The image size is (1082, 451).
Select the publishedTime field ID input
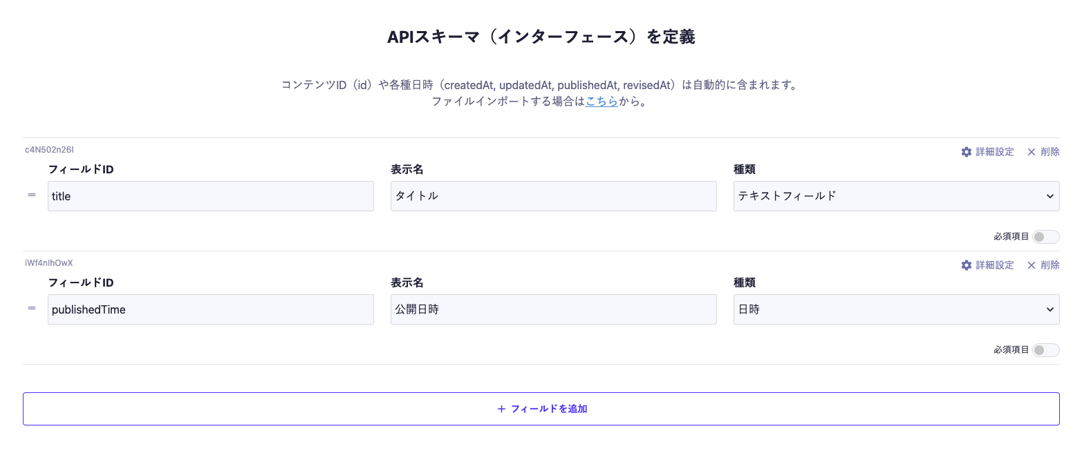(x=210, y=309)
